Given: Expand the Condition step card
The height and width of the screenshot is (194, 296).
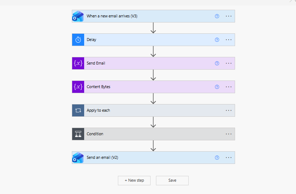Looking at the screenshot, I should (153, 134).
